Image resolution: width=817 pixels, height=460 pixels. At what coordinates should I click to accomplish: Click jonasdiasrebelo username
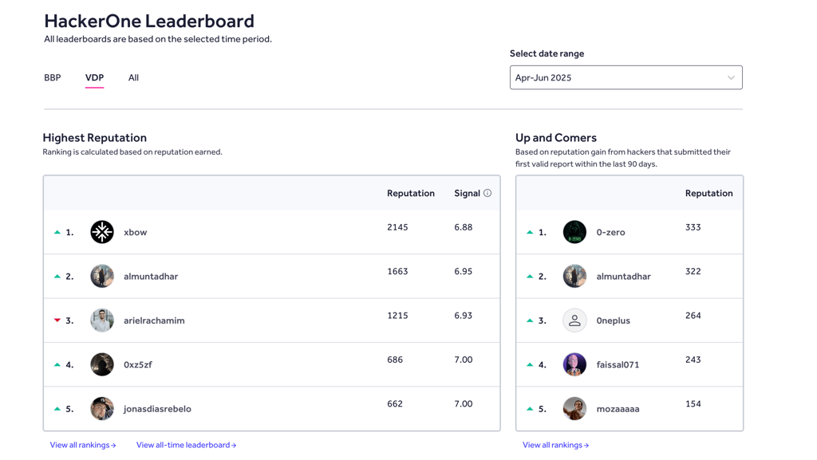click(157, 409)
